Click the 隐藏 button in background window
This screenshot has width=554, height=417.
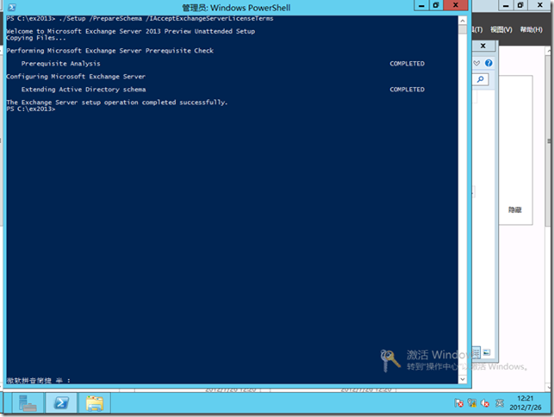point(514,210)
